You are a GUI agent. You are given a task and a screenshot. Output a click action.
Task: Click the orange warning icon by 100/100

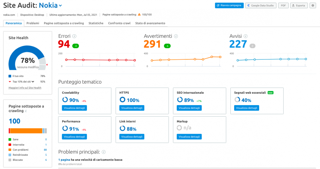(x=139, y=15)
